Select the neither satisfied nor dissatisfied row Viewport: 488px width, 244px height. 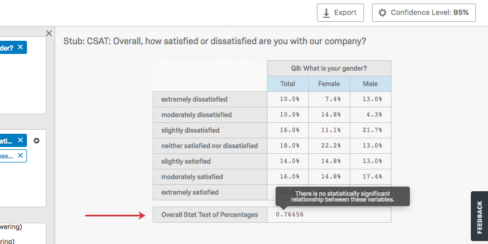pyautogui.click(x=210, y=146)
